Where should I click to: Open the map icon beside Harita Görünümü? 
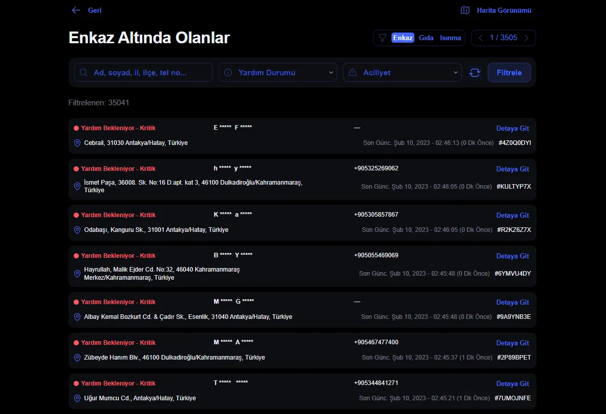click(x=465, y=11)
